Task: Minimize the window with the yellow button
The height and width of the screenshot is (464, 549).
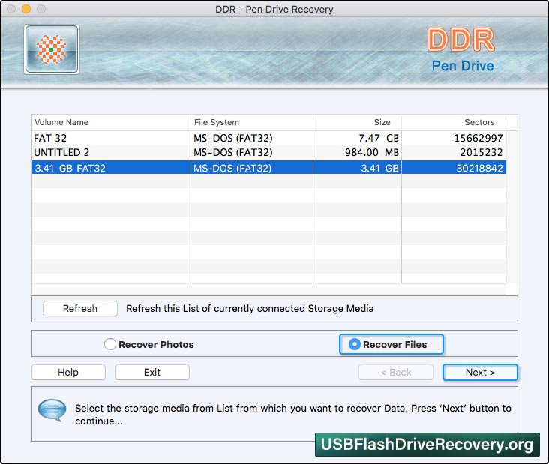Action: (x=26, y=9)
